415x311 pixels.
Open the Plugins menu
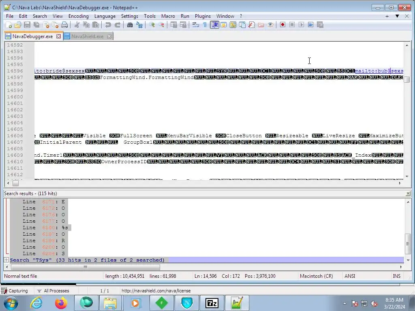point(203,16)
